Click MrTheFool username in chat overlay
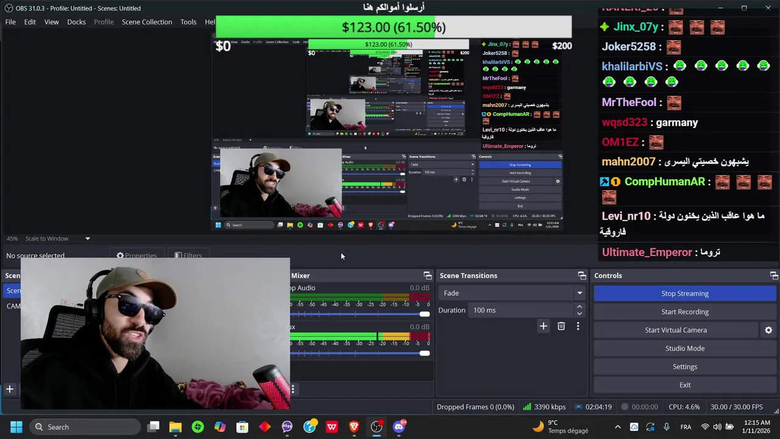 [629, 102]
